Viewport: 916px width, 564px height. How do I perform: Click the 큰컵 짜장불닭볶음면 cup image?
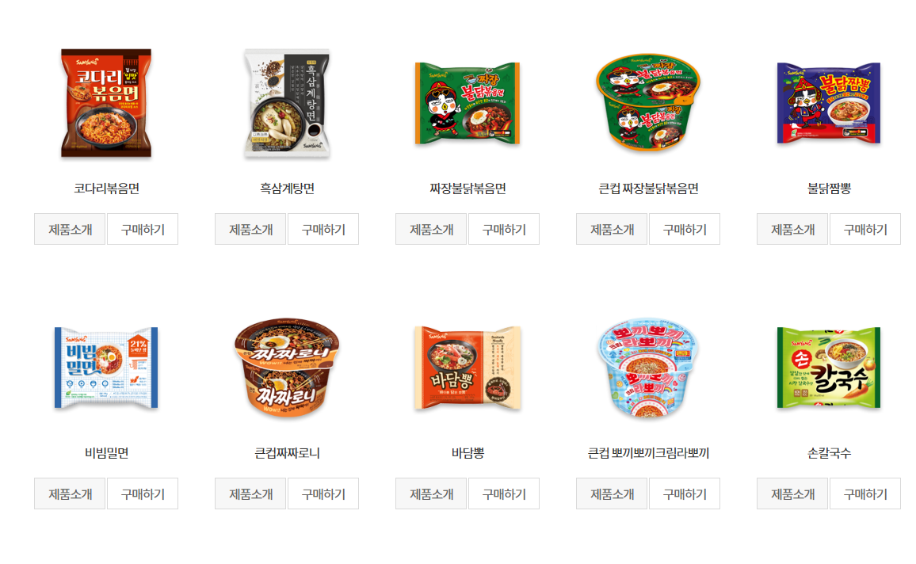tap(648, 103)
